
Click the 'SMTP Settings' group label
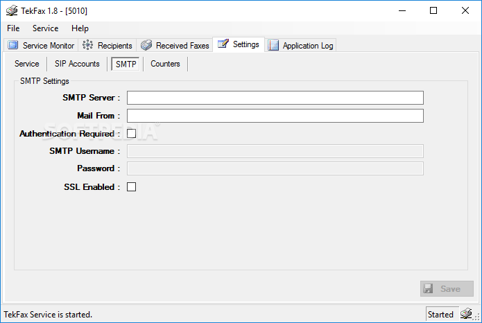pyautogui.click(x=44, y=81)
